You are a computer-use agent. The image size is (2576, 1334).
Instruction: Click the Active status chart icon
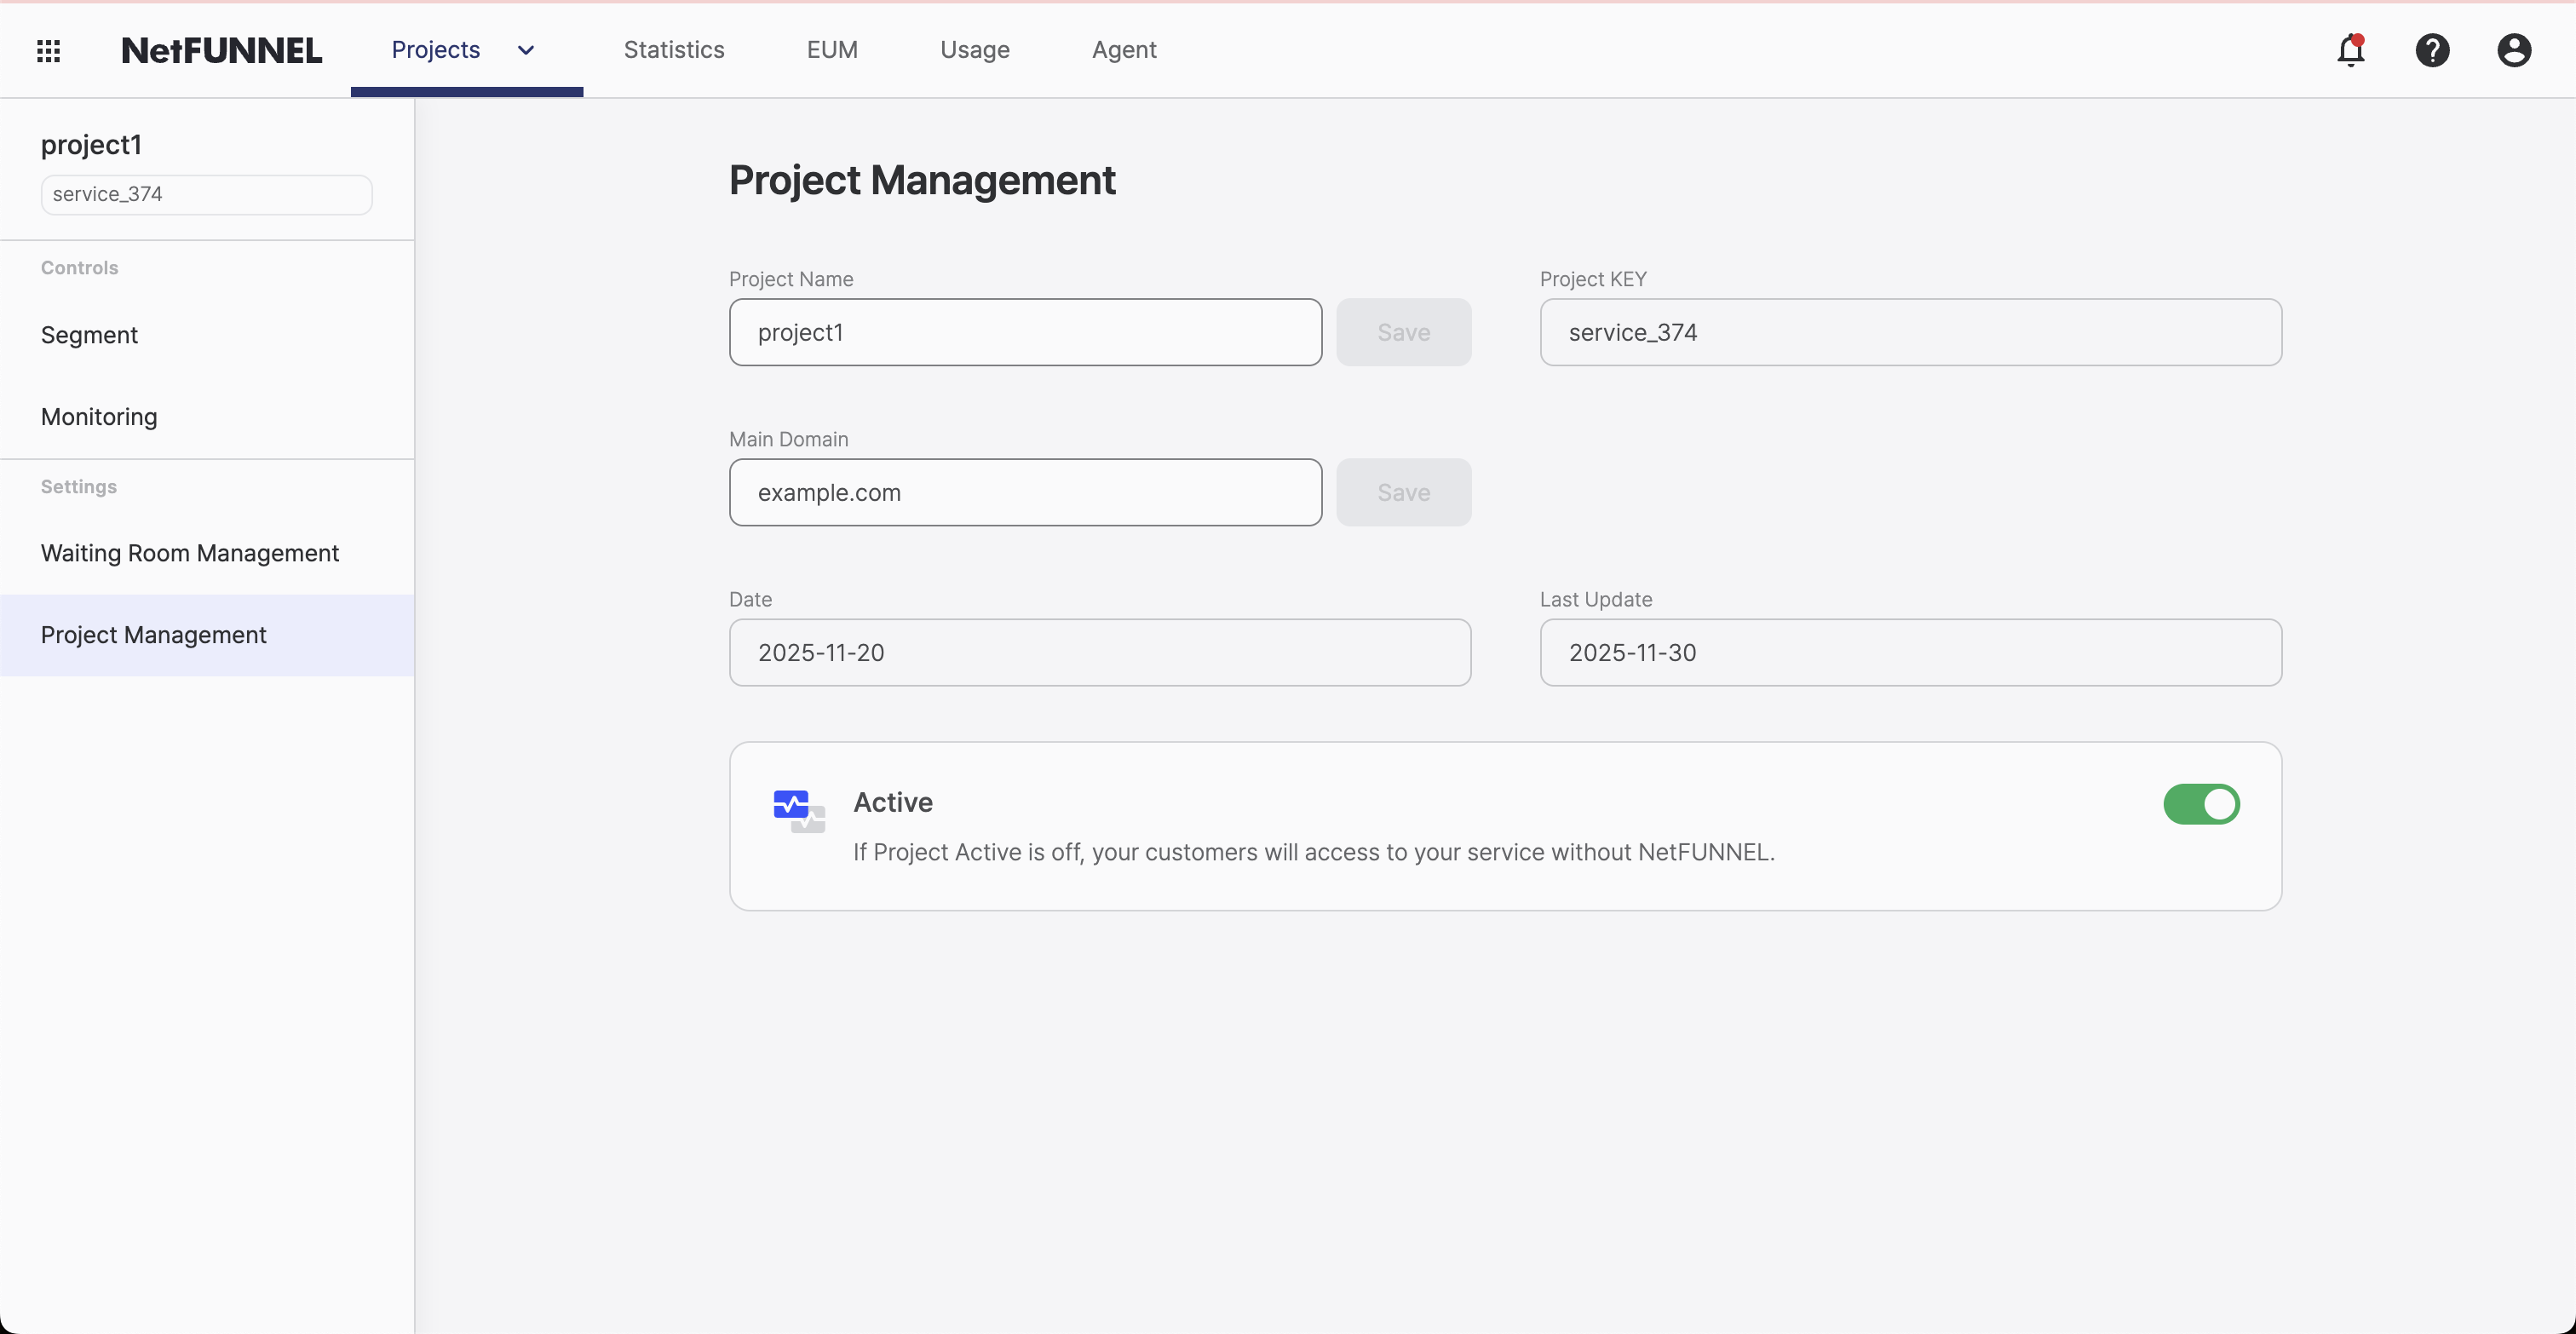click(x=797, y=808)
